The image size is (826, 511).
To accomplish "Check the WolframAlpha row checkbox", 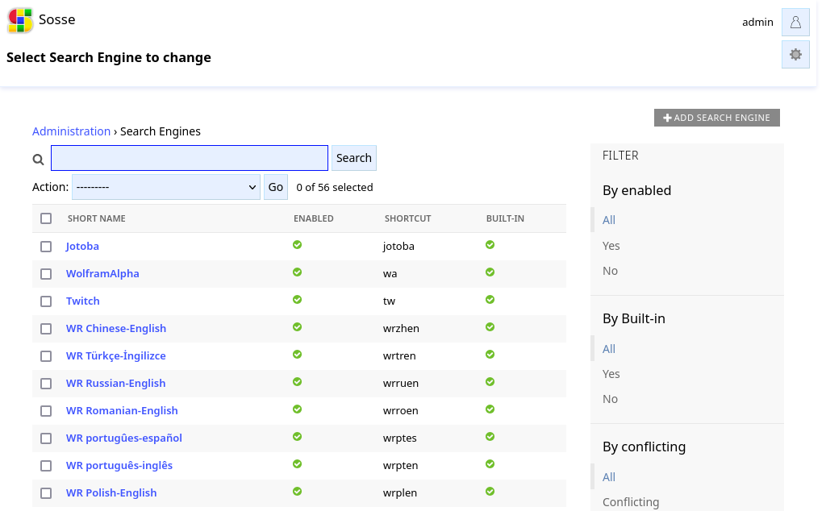I will click(46, 274).
